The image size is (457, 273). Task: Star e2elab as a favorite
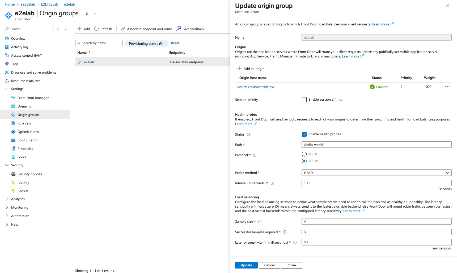(x=87, y=13)
